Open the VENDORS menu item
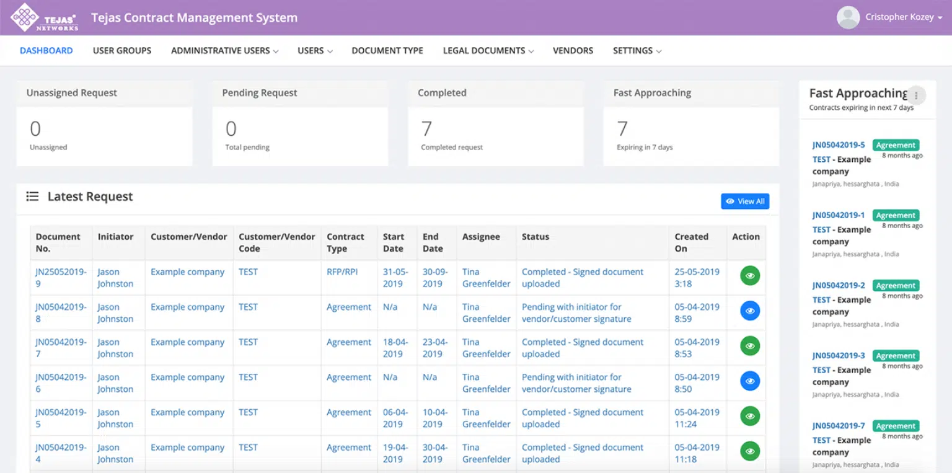Image resolution: width=952 pixels, height=473 pixels. coord(573,50)
